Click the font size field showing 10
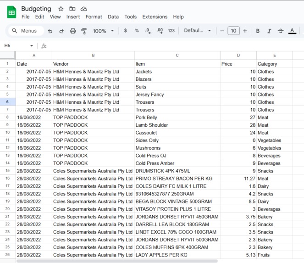The height and width of the screenshot is (263, 304). [233, 31]
